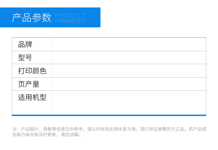Screen dimensions: 218x150
Task: Click the empty value cell beside 品牌
Action: coord(128,44)
